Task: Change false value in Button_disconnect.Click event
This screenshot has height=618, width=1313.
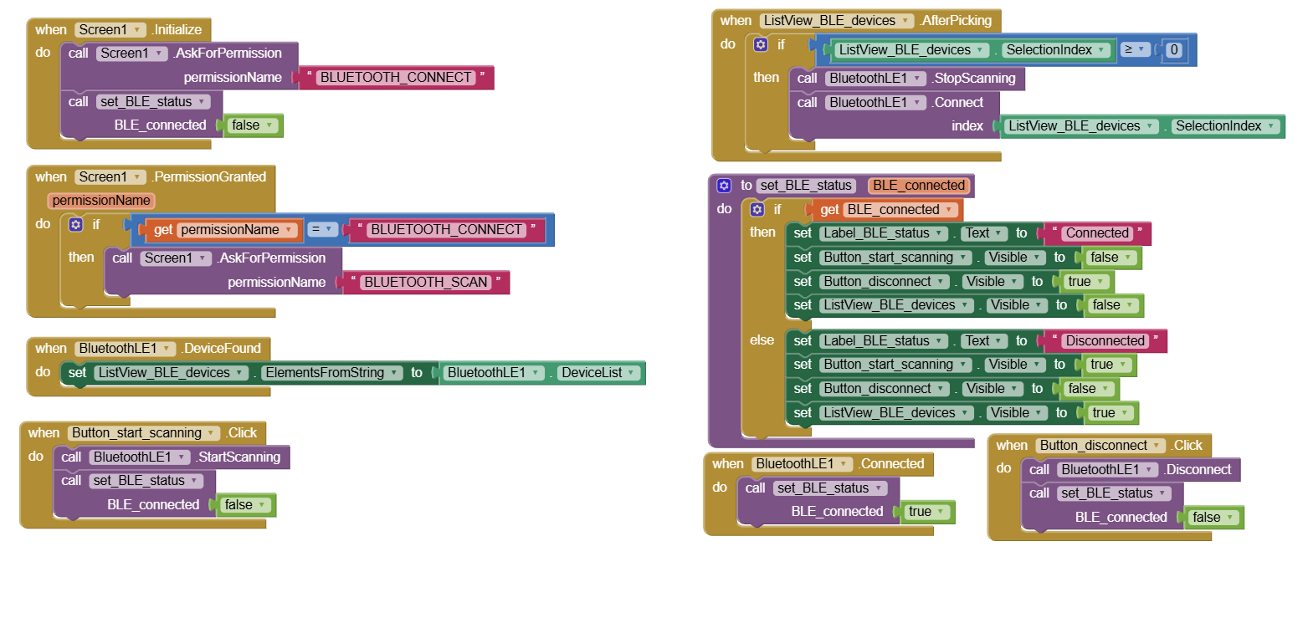Action: (x=1213, y=518)
